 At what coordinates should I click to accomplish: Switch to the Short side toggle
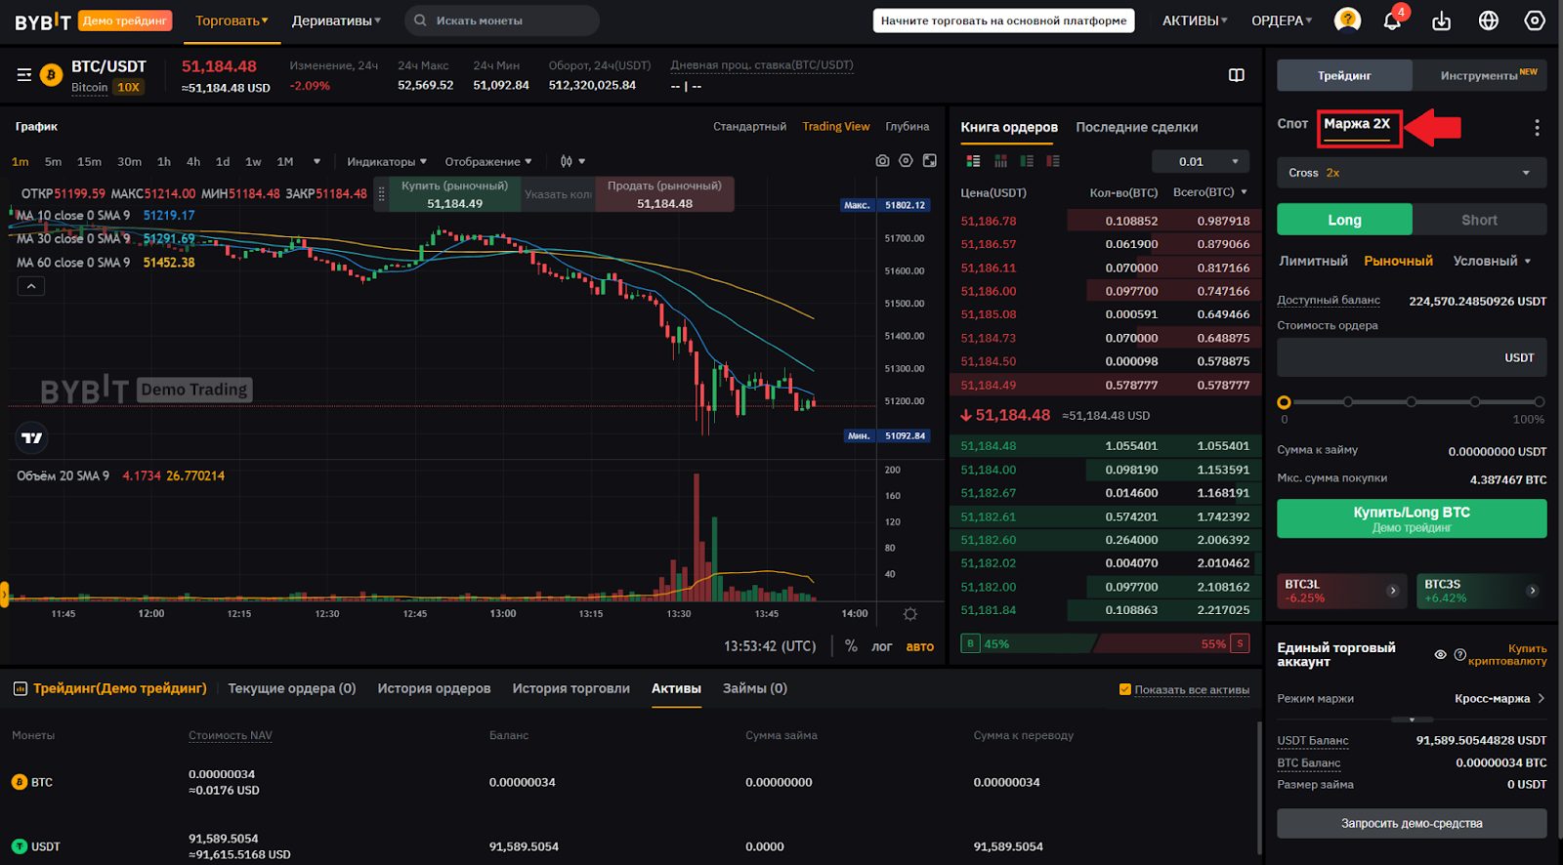tap(1479, 220)
